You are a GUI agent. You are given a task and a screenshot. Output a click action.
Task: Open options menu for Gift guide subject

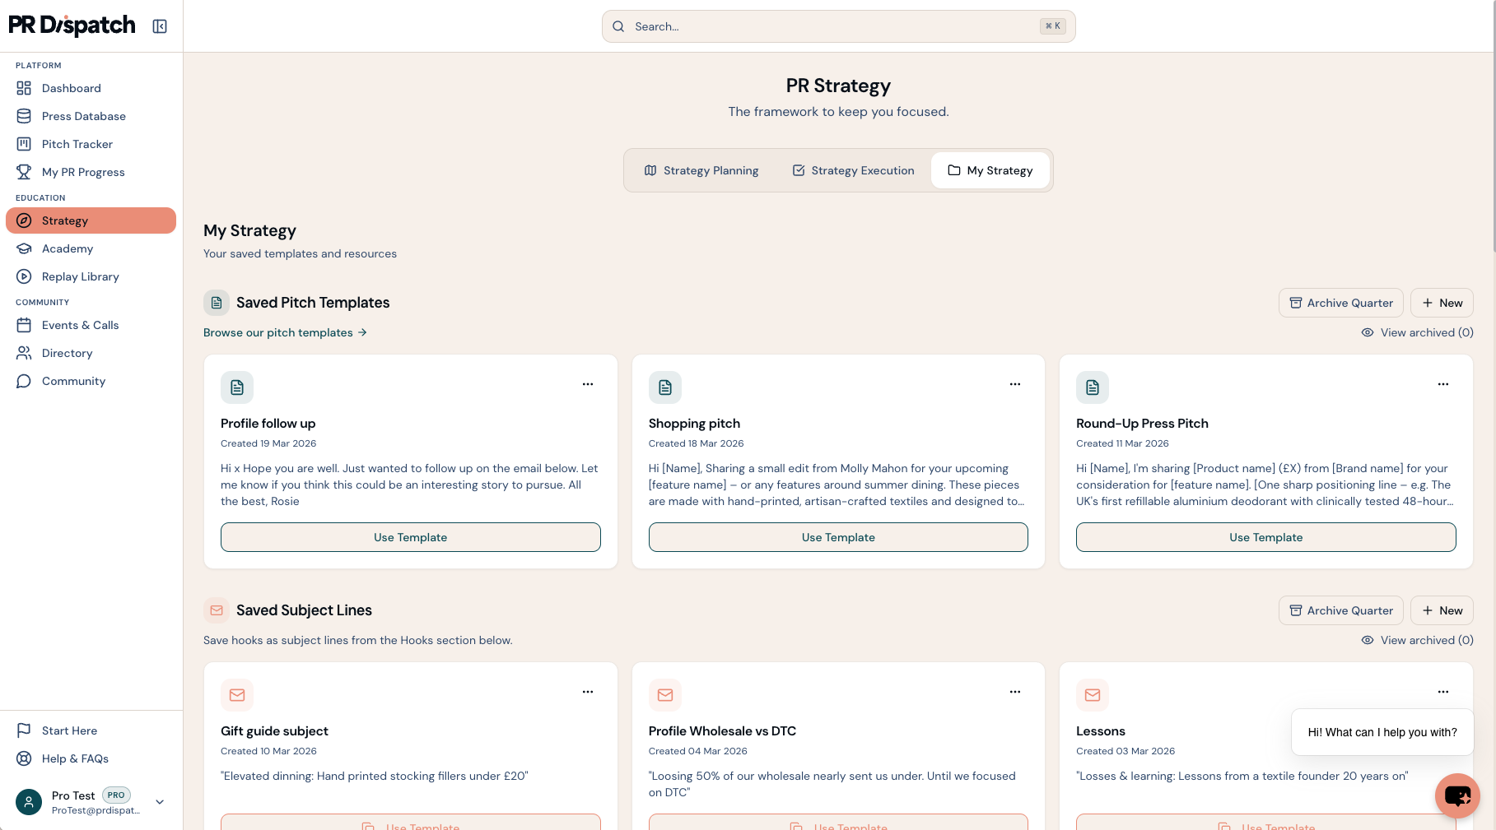[588, 692]
